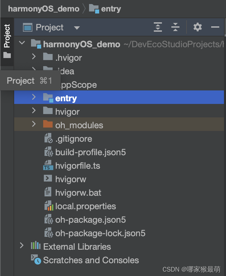Screen dimensions: 226x276
Task: Click the local.properties file icon
Action: pos(48,206)
